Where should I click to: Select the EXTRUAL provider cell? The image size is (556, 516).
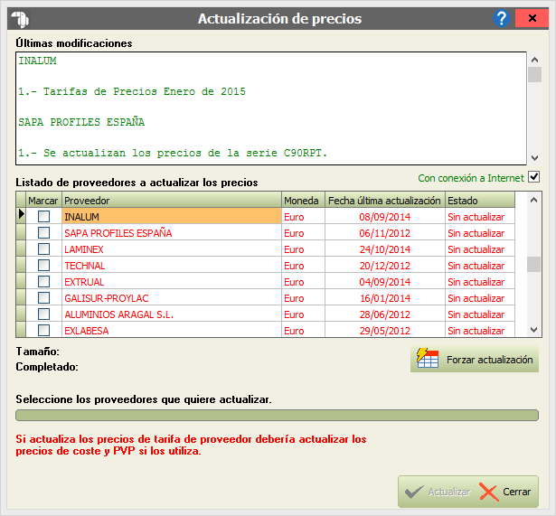pyautogui.click(x=172, y=282)
